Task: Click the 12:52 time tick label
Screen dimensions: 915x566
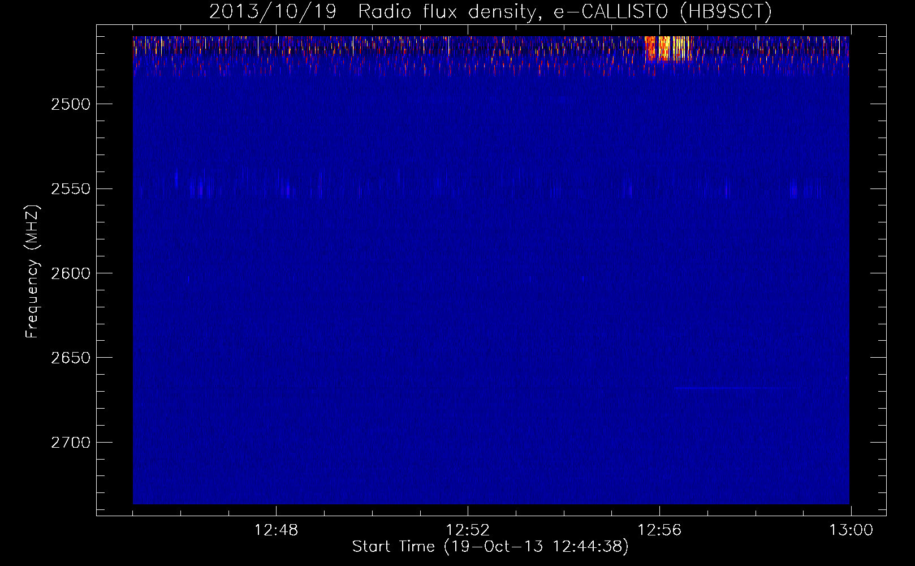Action: (x=468, y=530)
